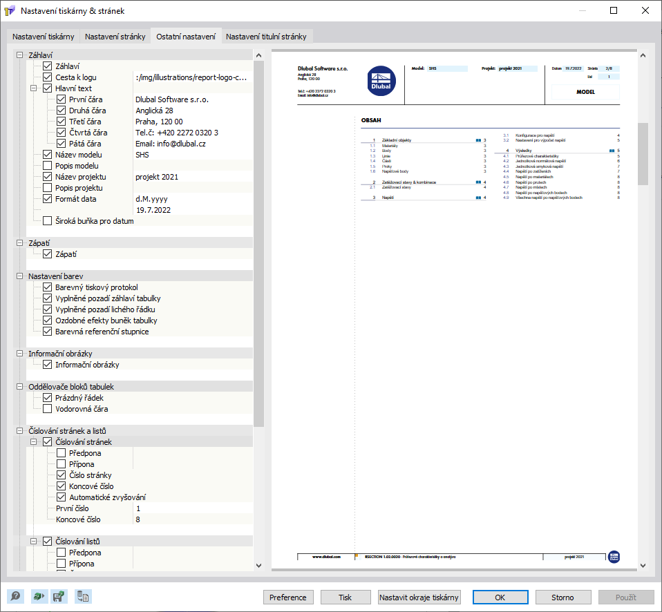Collapse the Nastavení barev section
The width and height of the screenshot is (662, 612).
(x=19, y=276)
